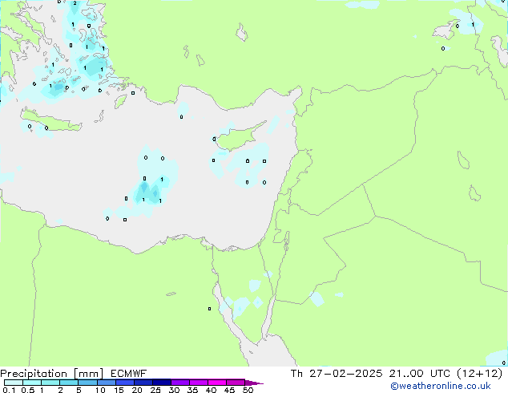Screen dimensions: 508x393
Task: Click the island of Cyprus on the map
Action: pyautogui.click(x=238, y=138)
